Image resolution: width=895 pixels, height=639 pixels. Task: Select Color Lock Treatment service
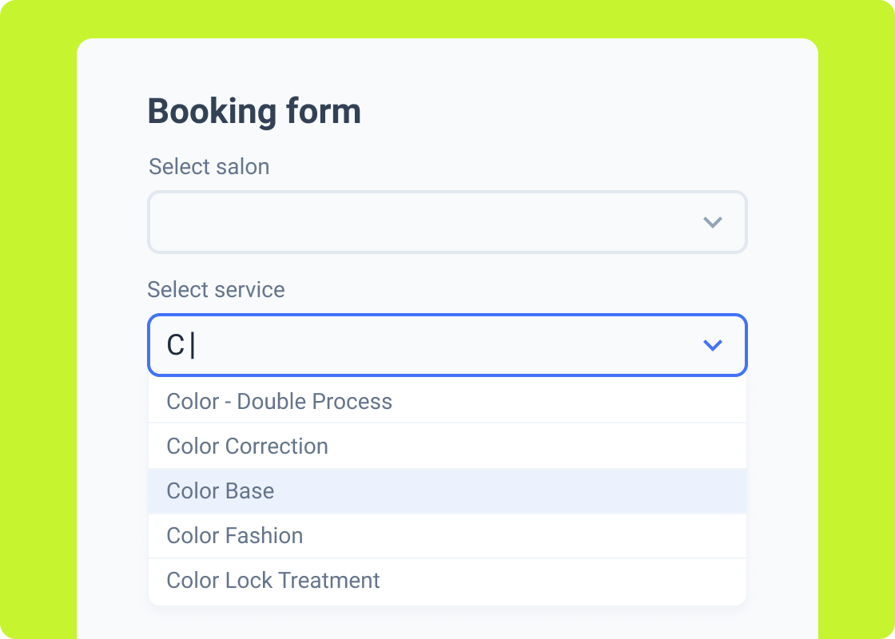pos(272,580)
